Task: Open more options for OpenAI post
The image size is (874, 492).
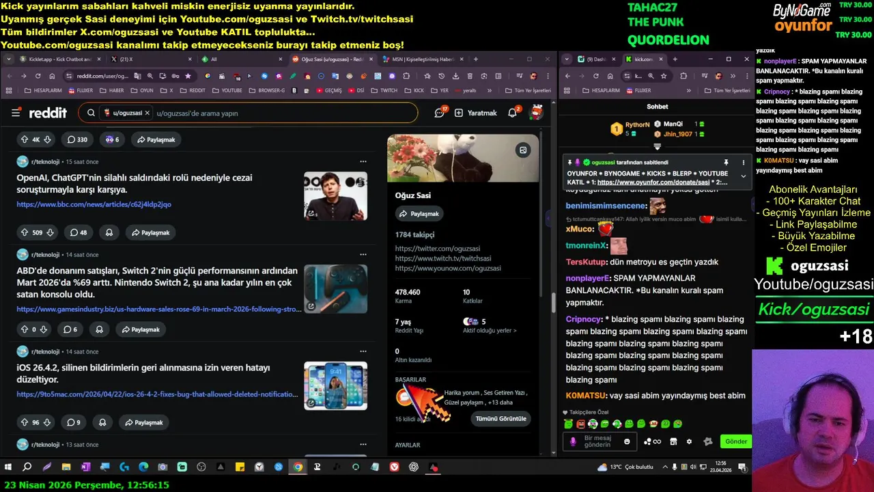Action: click(x=363, y=161)
